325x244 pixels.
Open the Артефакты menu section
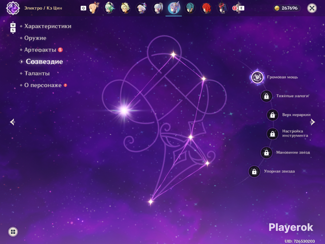point(40,50)
